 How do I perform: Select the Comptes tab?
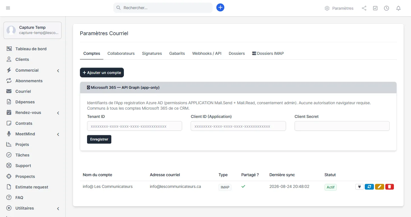click(92, 53)
